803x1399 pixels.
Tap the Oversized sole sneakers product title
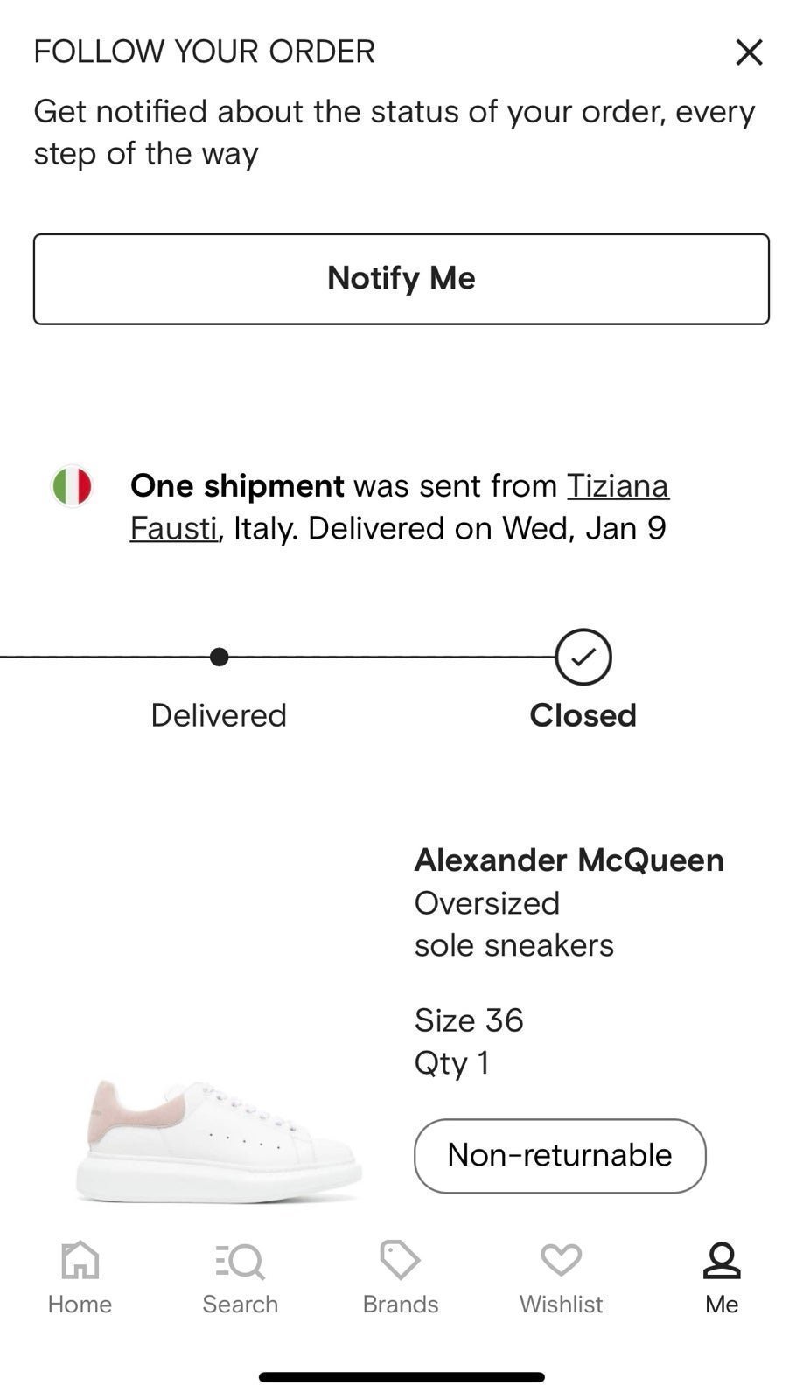tap(514, 924)
